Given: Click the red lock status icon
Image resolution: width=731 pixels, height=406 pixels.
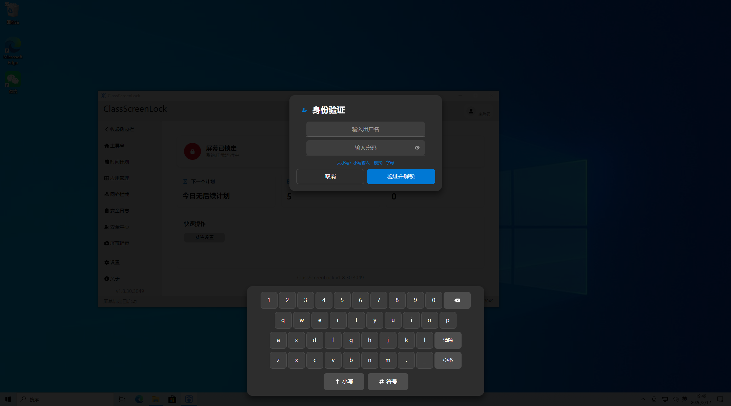Looking at the screenshot, I should click(x=192, y=151).
